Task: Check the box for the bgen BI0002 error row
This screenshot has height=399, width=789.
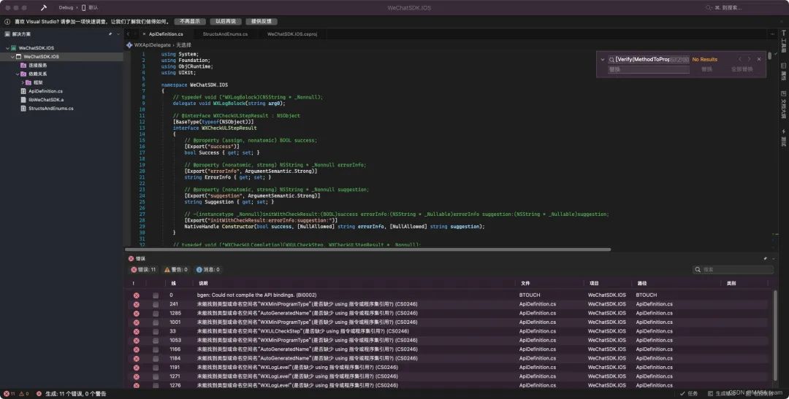Action: pyautogui.click(x=156, y=295)
